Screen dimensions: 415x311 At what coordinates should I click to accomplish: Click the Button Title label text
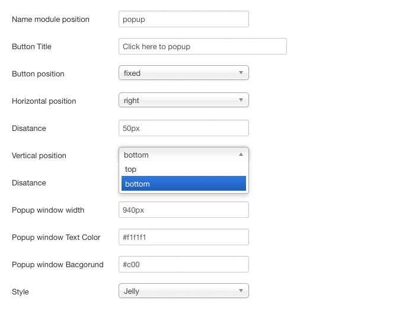pyautogui.click(x=31, y=47)
